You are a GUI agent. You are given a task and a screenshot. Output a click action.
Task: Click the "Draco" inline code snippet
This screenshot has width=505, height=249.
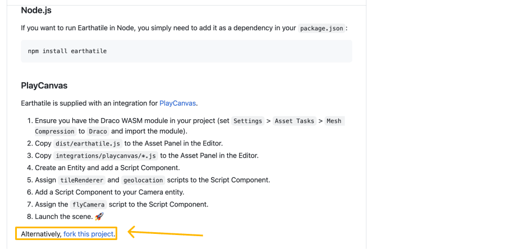click(98, 131)
